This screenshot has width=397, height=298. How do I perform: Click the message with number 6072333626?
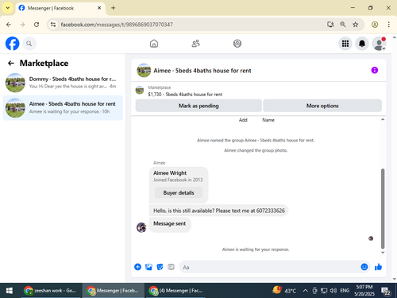point(219,211)
